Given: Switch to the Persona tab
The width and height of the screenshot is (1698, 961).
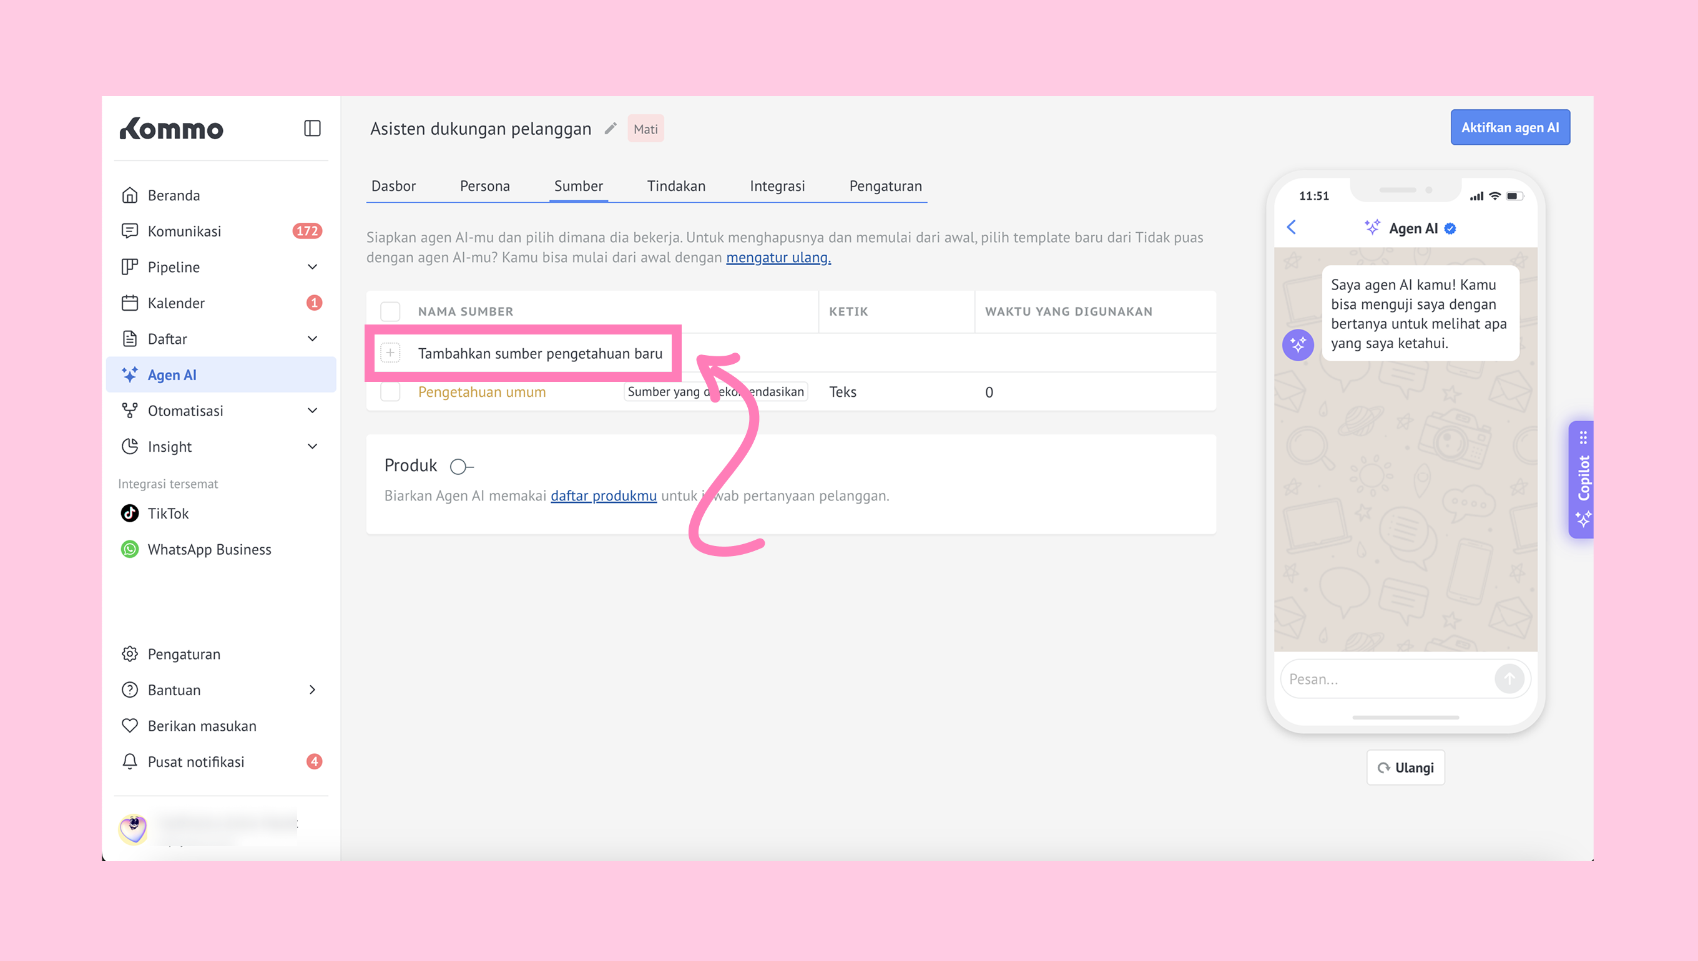Looking at the screenshot, I should pos(484,186).
